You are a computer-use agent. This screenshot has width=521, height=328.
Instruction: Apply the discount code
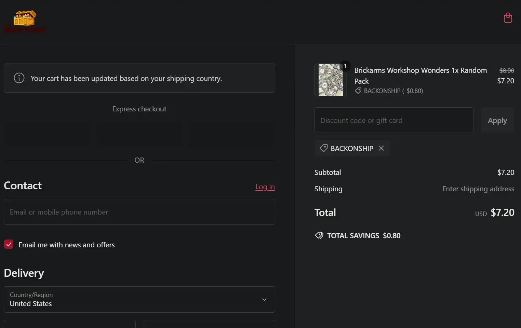coord(497,120)
